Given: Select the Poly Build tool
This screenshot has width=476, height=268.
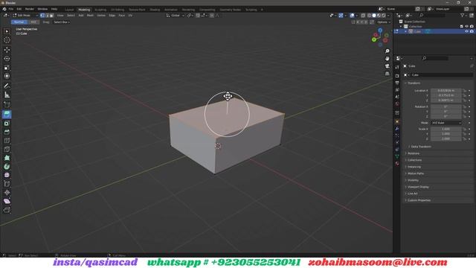Looking at the screenshot, I should pos(7,158).
